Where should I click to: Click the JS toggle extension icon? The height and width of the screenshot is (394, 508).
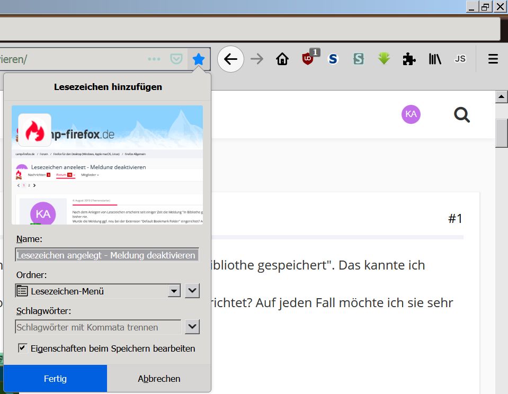coord(460,59)
